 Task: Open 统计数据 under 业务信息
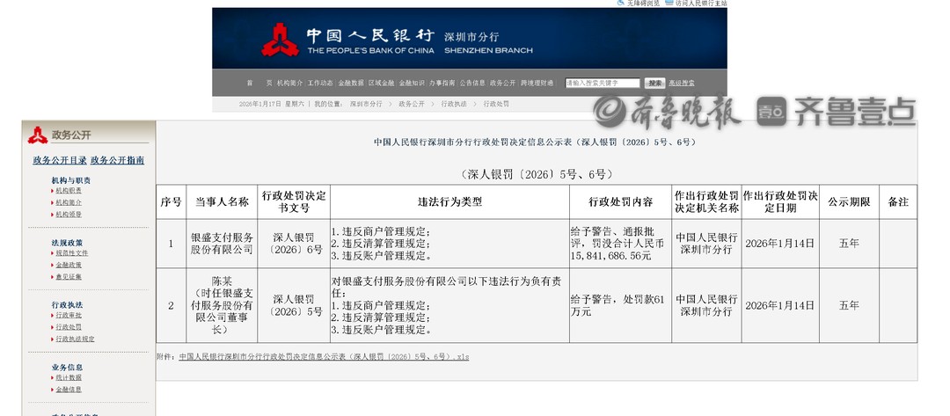pyautogui.click(x=69, y=378)
